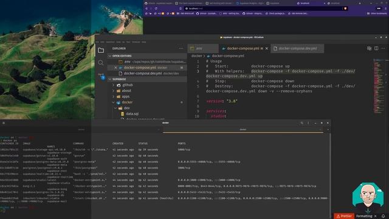
Task: Open the Other bookmarks folder
Action: click(x=377, y=13)
